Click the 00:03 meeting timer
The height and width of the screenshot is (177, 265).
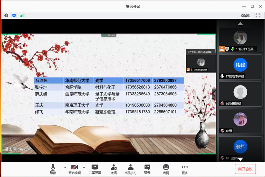tap(246, 16)
